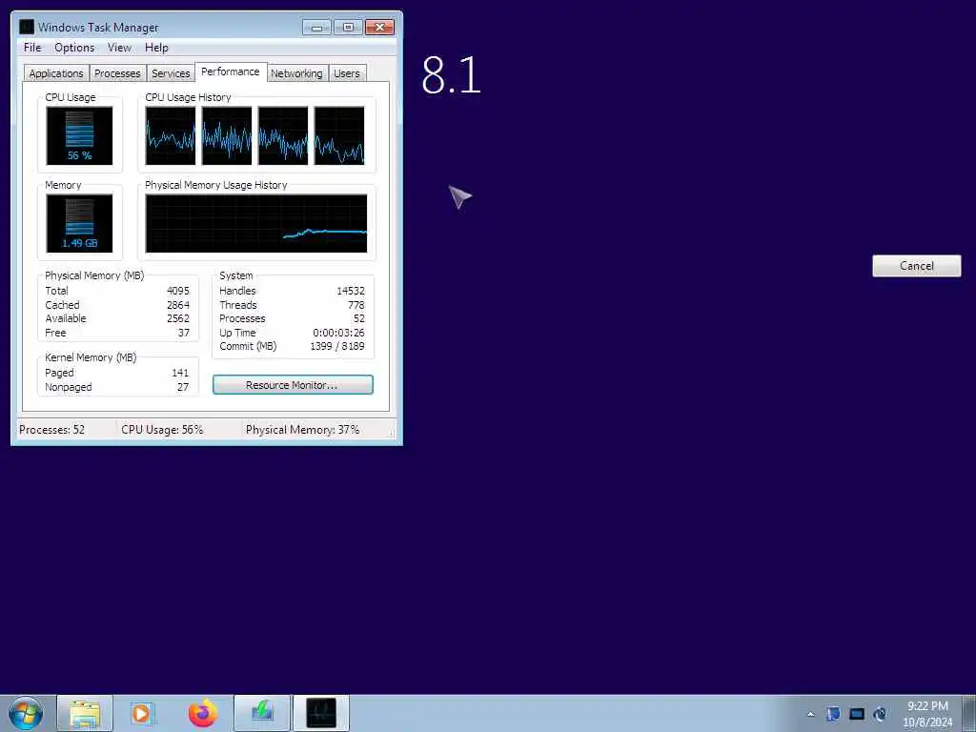Click the Show desktop strip
The image size is (976, 732).
coord(969,713)
